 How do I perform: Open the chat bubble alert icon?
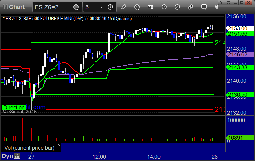click(204, 7)
